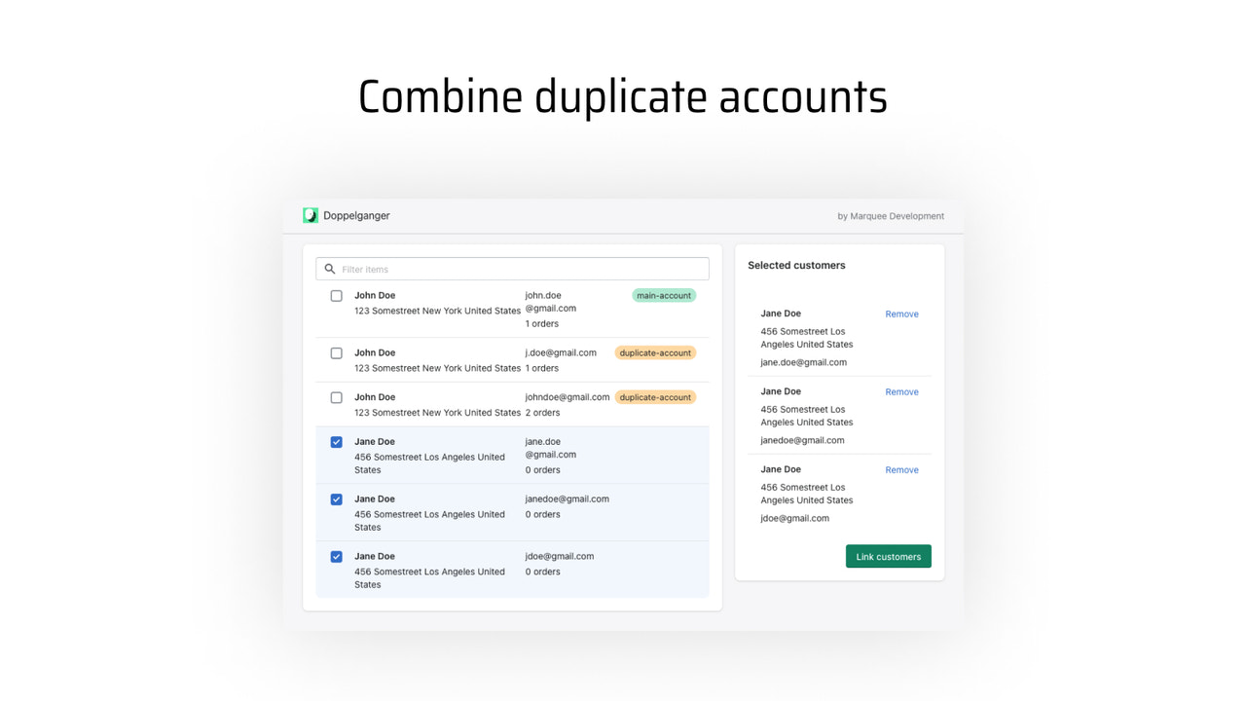Image resolution: width=1246 pixels, height=701 pixels.
Task: Check the checkbox for john.doe@gmail.com row
Action: 336,295
